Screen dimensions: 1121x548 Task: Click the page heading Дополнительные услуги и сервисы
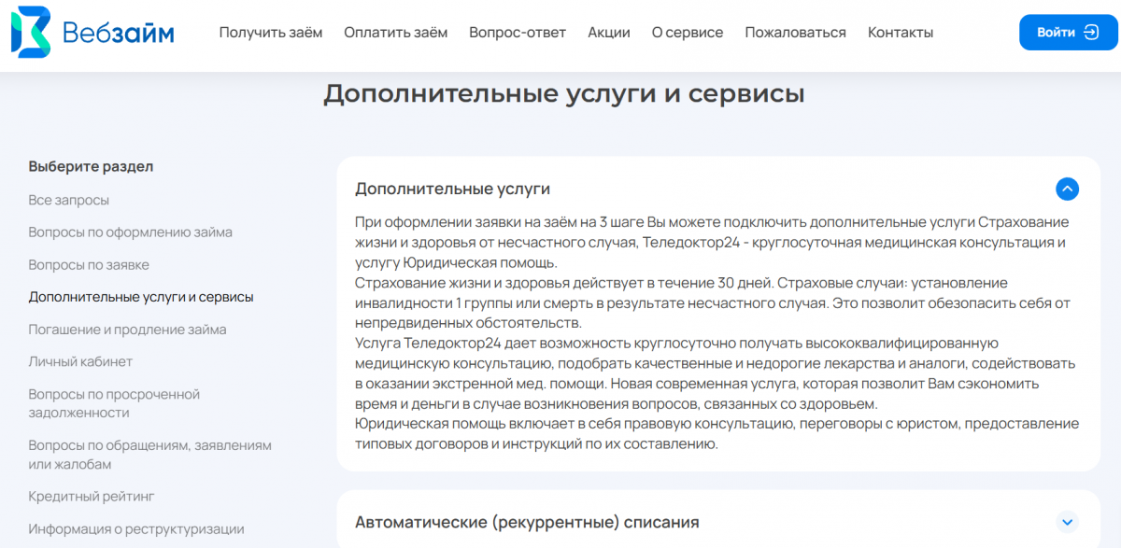point(564,94)
